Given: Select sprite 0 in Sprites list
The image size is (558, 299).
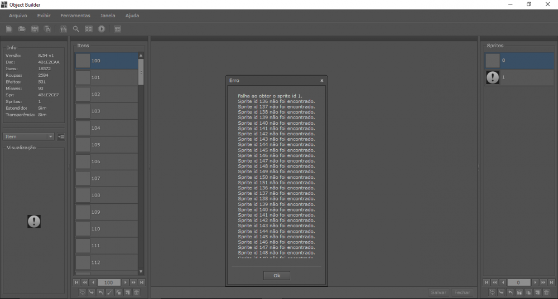Looking at the screenshot, I should coord(519,60).
